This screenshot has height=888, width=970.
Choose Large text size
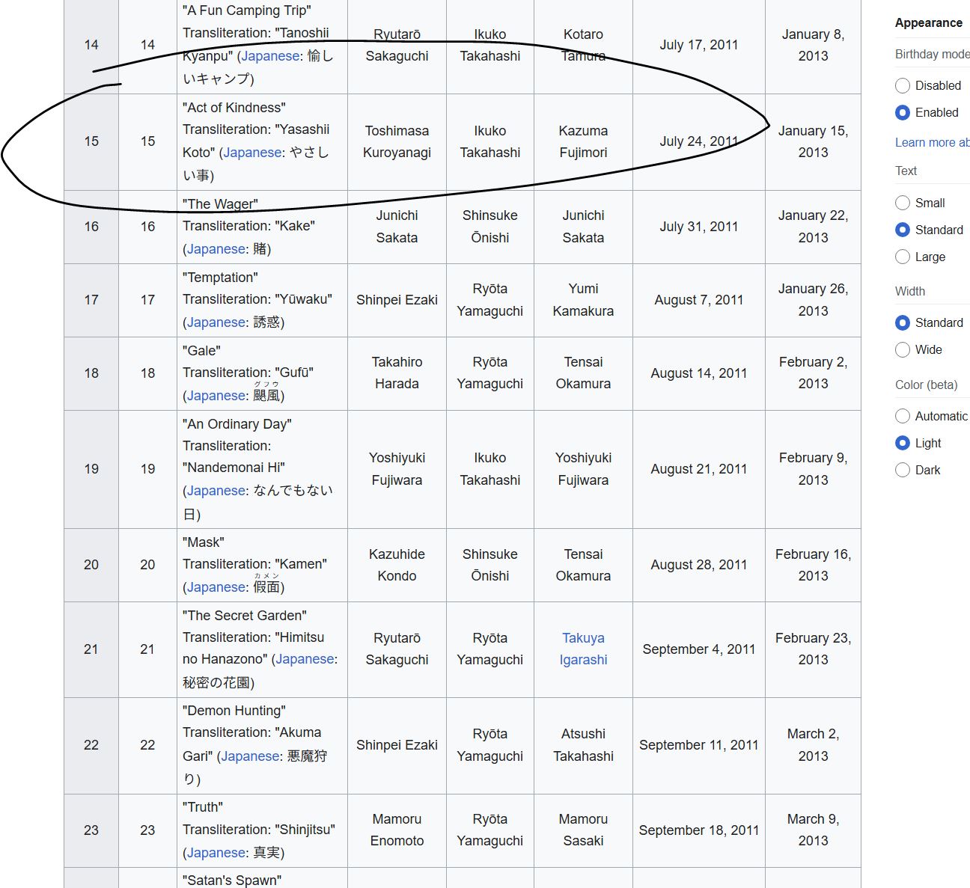point(903,257)
